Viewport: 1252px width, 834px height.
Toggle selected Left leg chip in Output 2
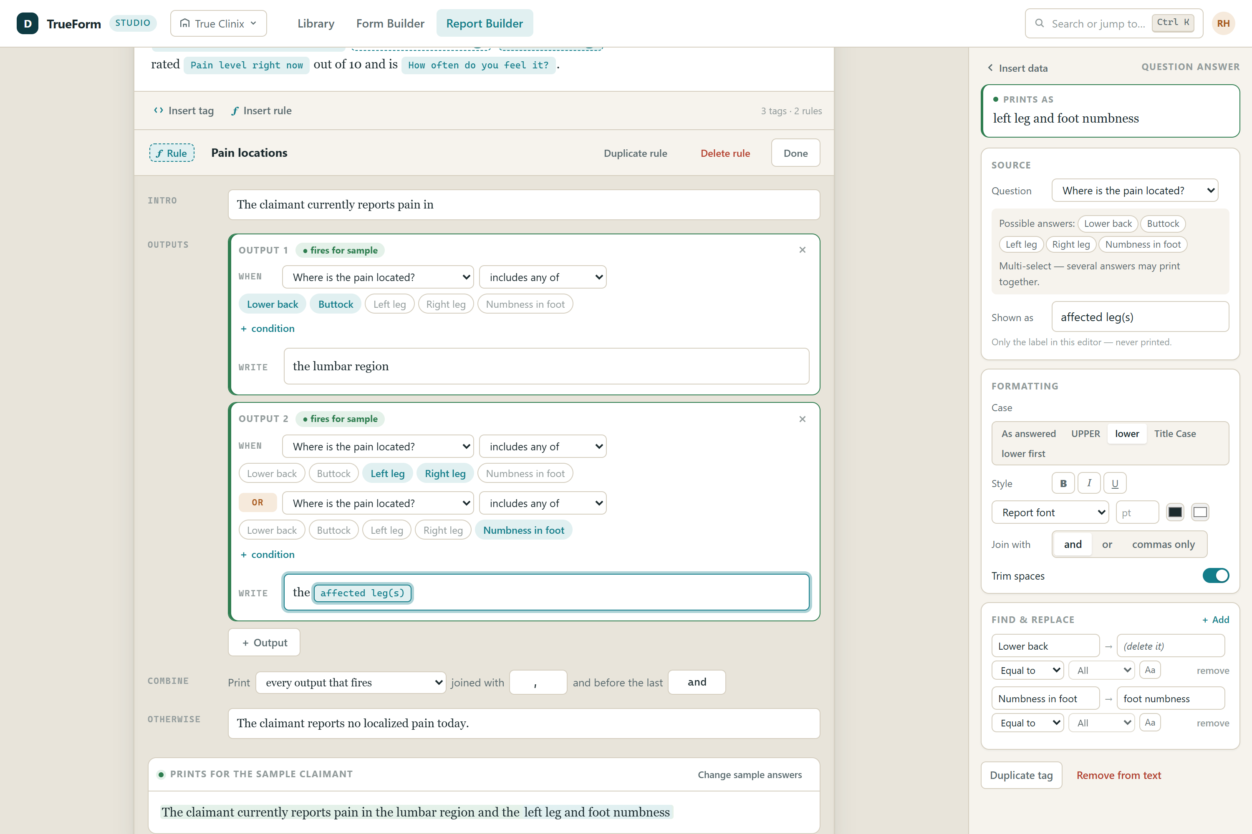coord(388,473)
